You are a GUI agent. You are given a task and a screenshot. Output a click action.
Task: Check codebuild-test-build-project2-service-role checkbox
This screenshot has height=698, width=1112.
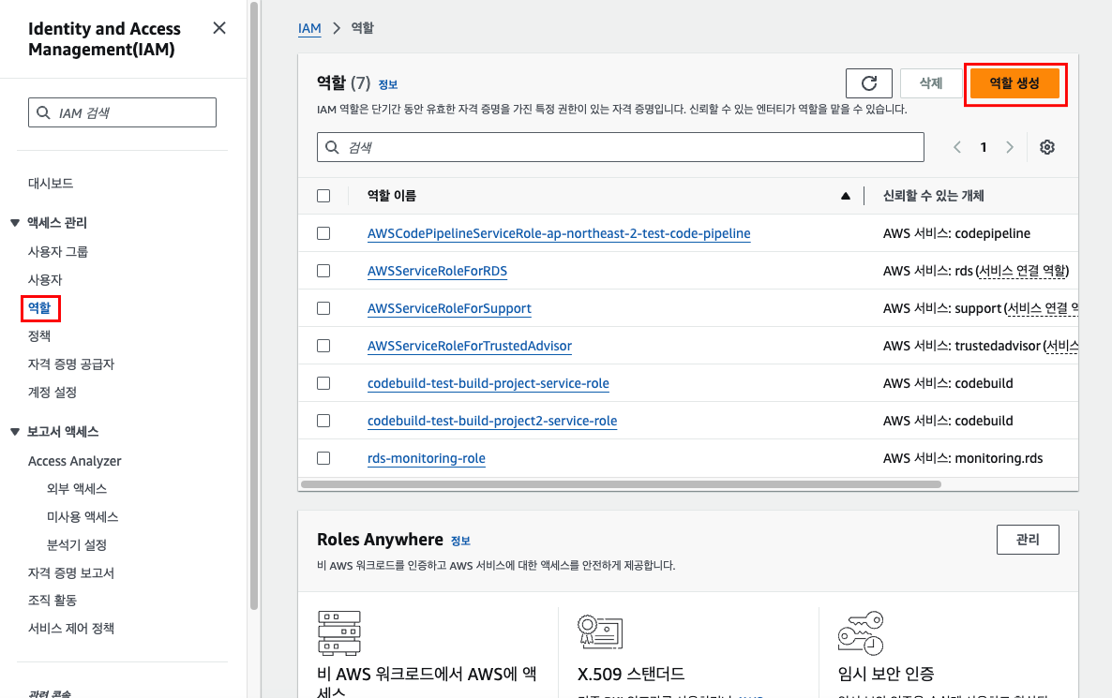click(x=323, y=421)
